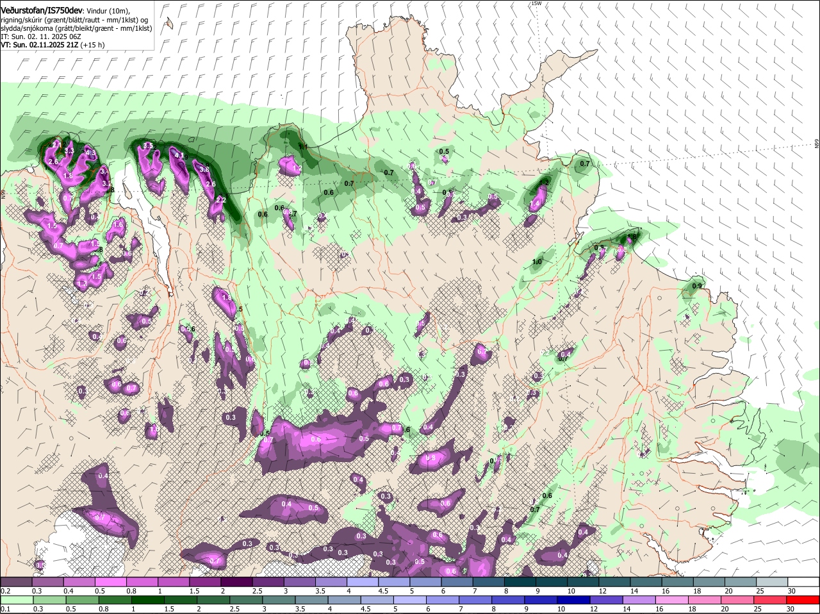Select the snow legend swatch between 2 and 2.5
The height and width of the screenshot is (614, 820).
pyautogui.click(x=236, y=581)
